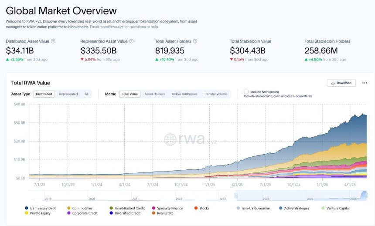The width and height of the screenshot is (375, 226).
Task: Hide the Stocks series via its legend
Action: tap(201, 208)
